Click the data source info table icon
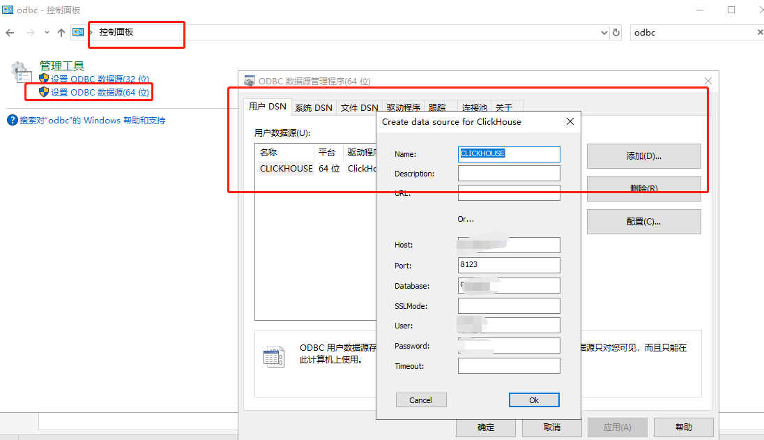 tap(273, 357)
